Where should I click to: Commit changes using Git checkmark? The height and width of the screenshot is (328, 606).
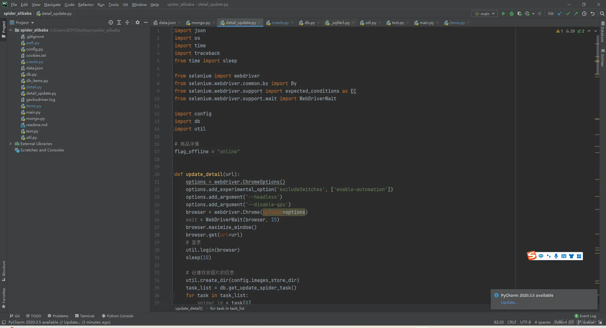pos(568,14)
